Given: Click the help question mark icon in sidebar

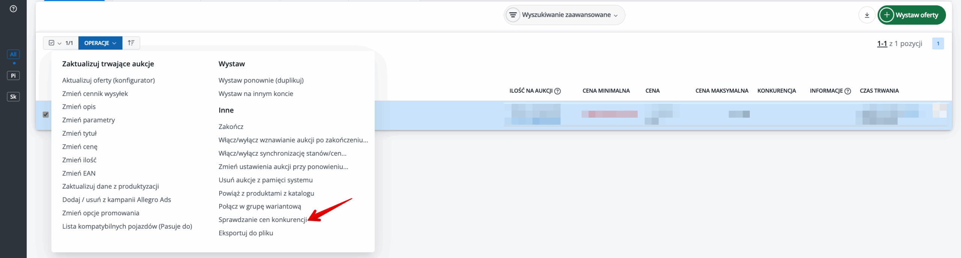Looking at the screenshot, I should (x=13, y=9).
